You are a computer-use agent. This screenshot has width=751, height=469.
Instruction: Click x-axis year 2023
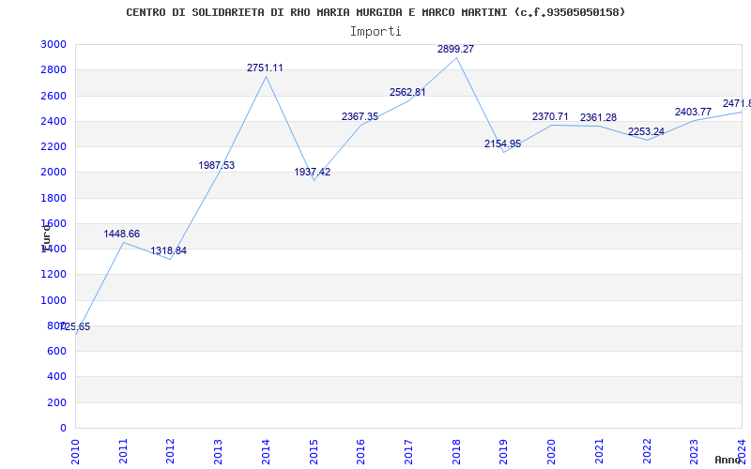694,451
